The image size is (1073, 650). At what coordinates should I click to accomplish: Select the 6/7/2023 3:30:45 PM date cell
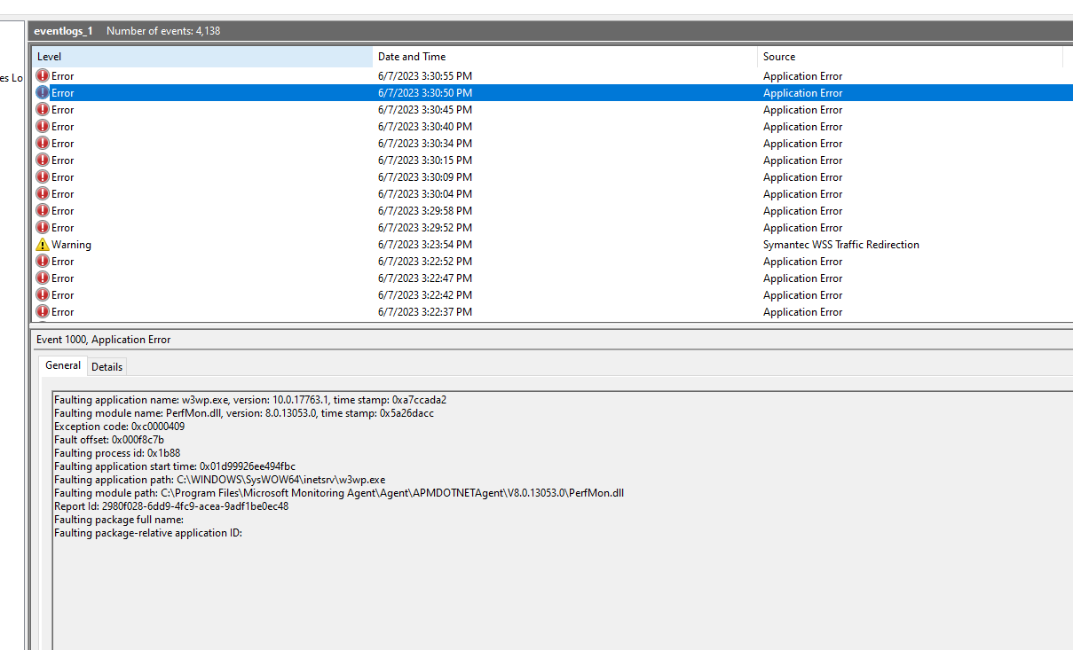tap(425, 110)
